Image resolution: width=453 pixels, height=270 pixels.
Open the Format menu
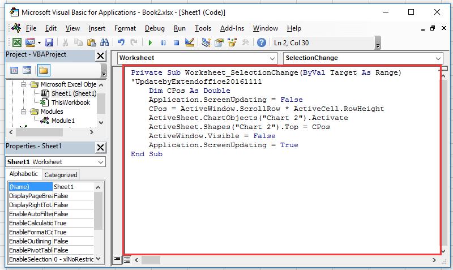coord(125,28)
